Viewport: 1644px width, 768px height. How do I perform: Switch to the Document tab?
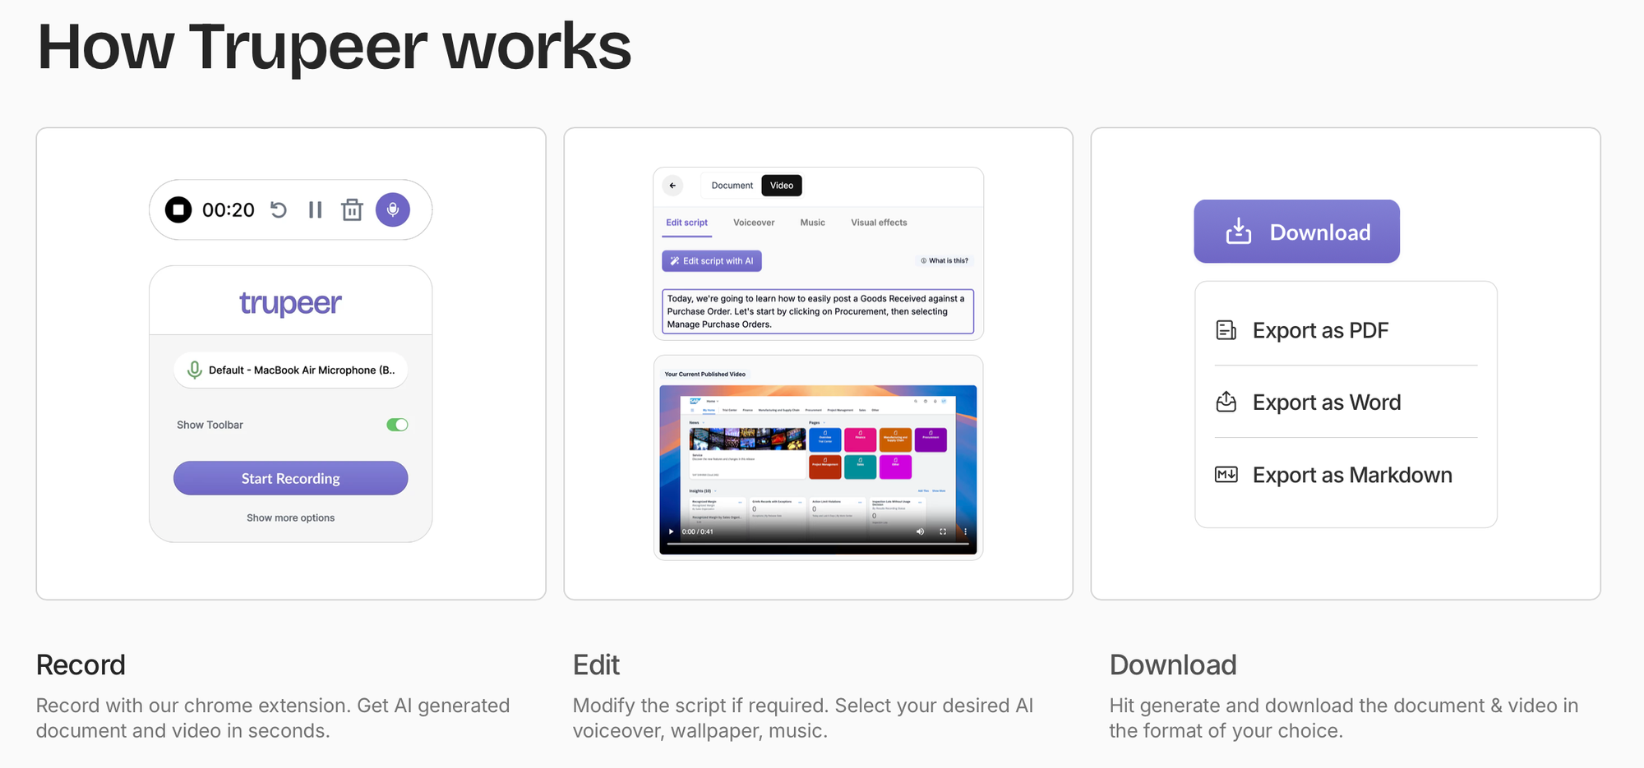(732, 186)
